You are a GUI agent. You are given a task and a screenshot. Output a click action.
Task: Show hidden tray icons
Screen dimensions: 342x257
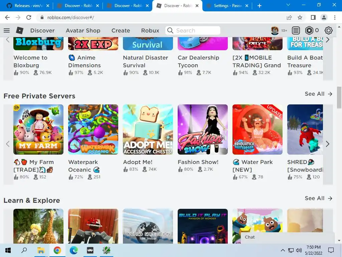click(x=283, y=250)
